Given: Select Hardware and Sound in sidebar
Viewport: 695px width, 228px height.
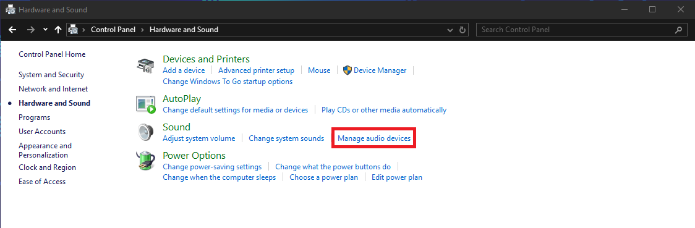Looking at the screenshot, I should tap(54, 103).
